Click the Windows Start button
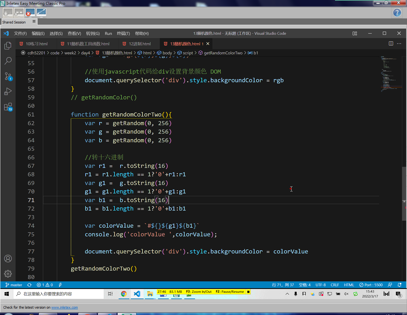This screenshot has width=407, height=315. 7,294
